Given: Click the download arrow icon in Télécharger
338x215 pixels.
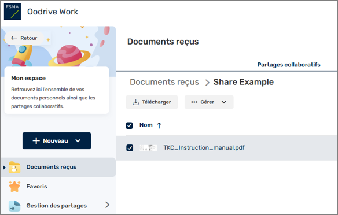Looking at the screenshot, I should 135,102.
